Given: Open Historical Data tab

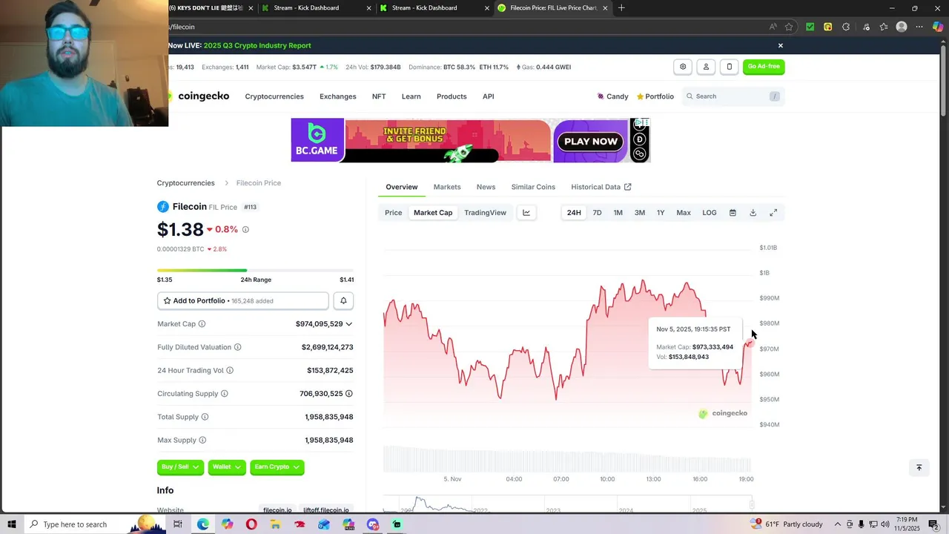Looking at the screenshot, I should 601,187.
